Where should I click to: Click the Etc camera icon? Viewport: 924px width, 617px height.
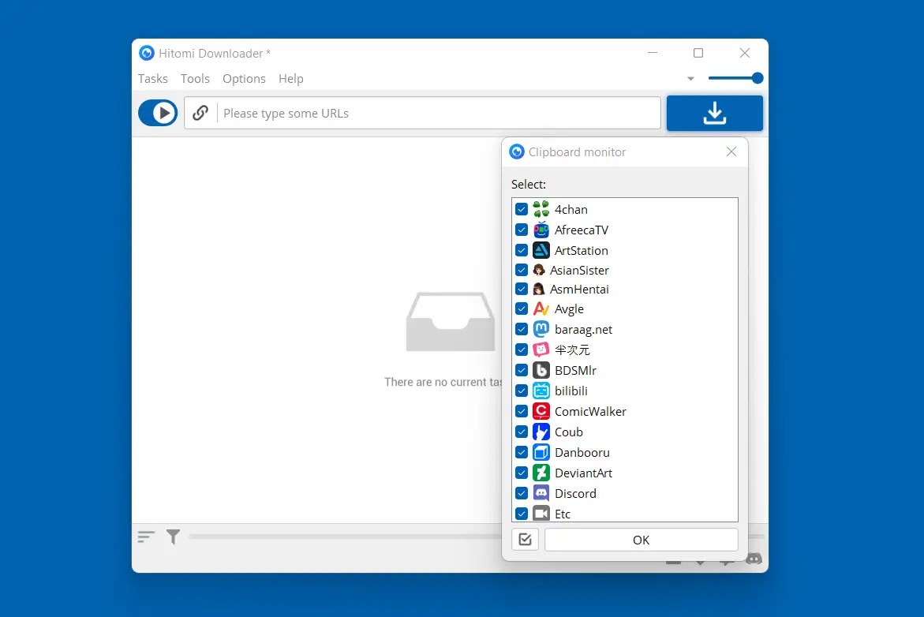click(x=541, y=514)
